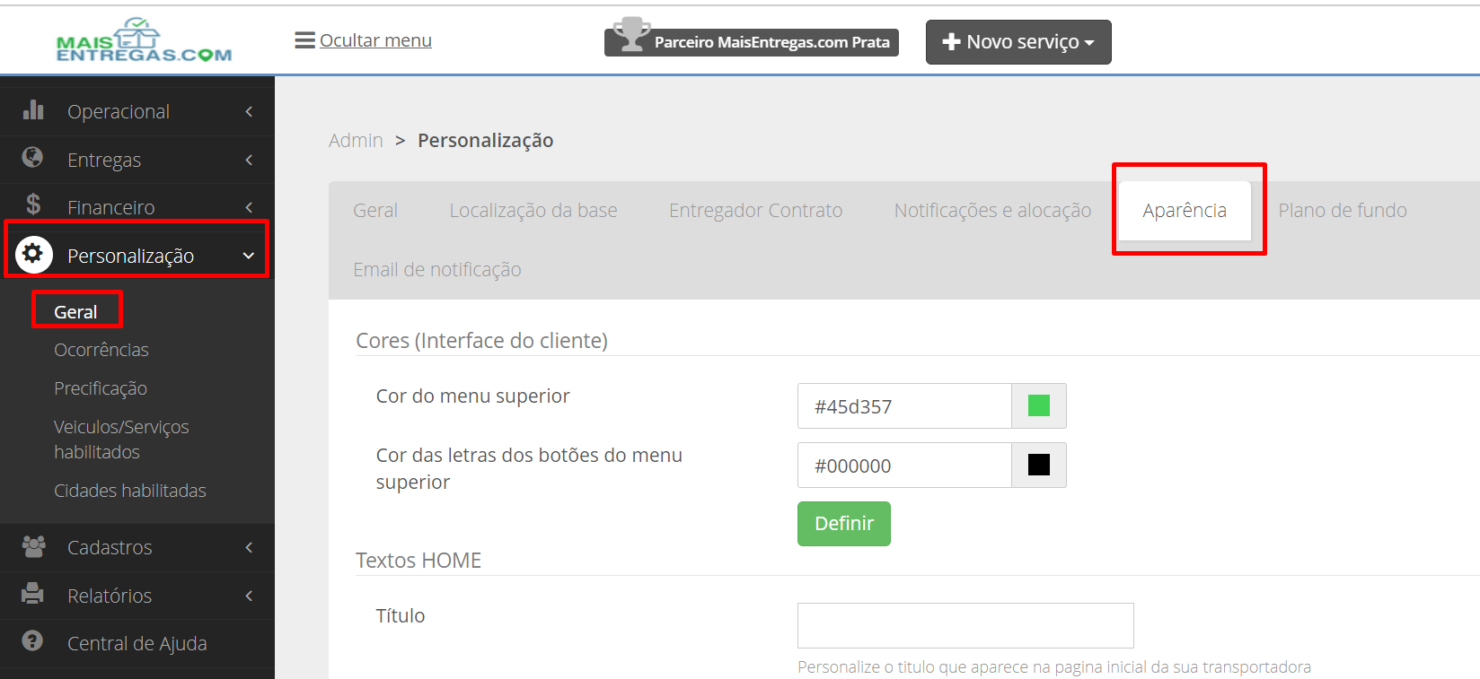Image resolution: width=1480 pixels, height=679 pixels.
Task: Open the Plano de fundo tab
Action: (1343, 211)
